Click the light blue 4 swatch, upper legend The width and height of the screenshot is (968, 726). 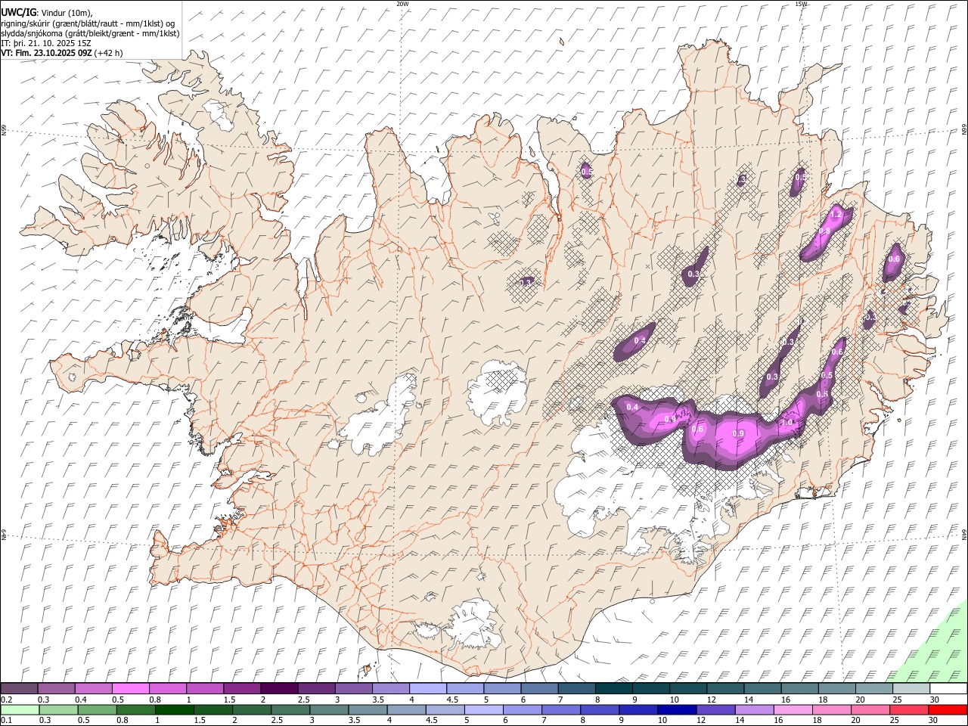point(427,689)
